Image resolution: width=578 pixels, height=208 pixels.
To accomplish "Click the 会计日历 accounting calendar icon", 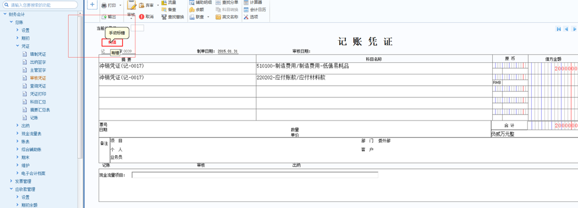I will (246, 9).
